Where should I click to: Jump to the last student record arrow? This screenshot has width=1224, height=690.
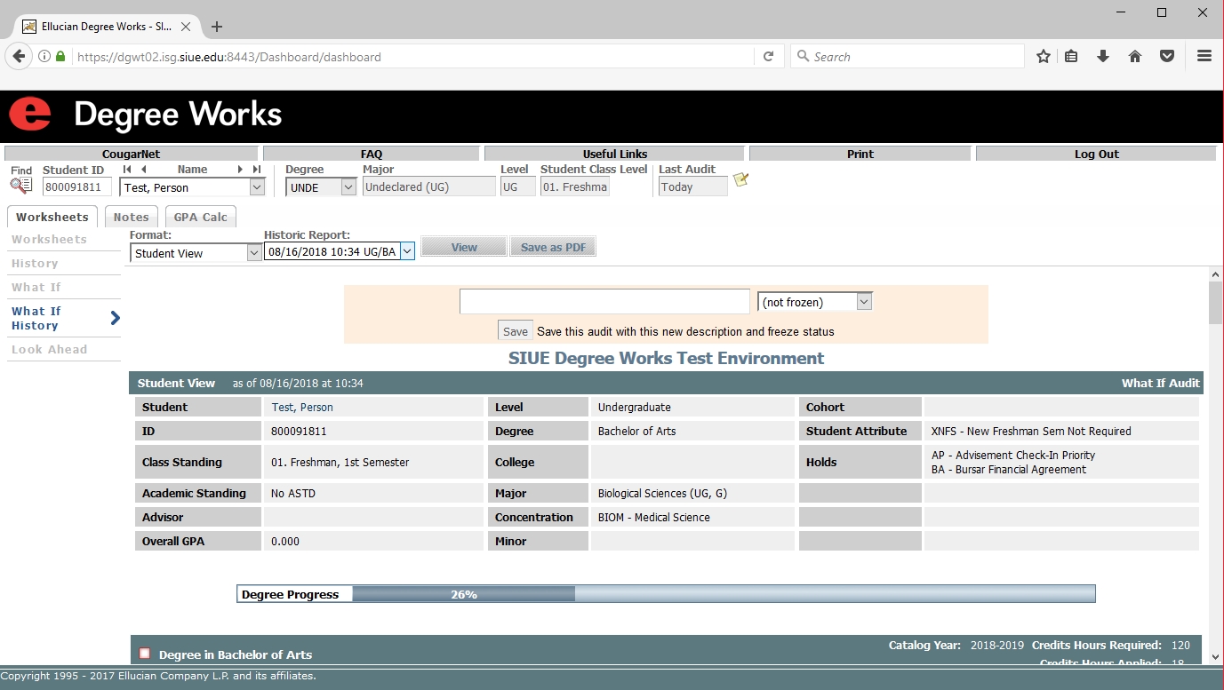click(257, 170)
